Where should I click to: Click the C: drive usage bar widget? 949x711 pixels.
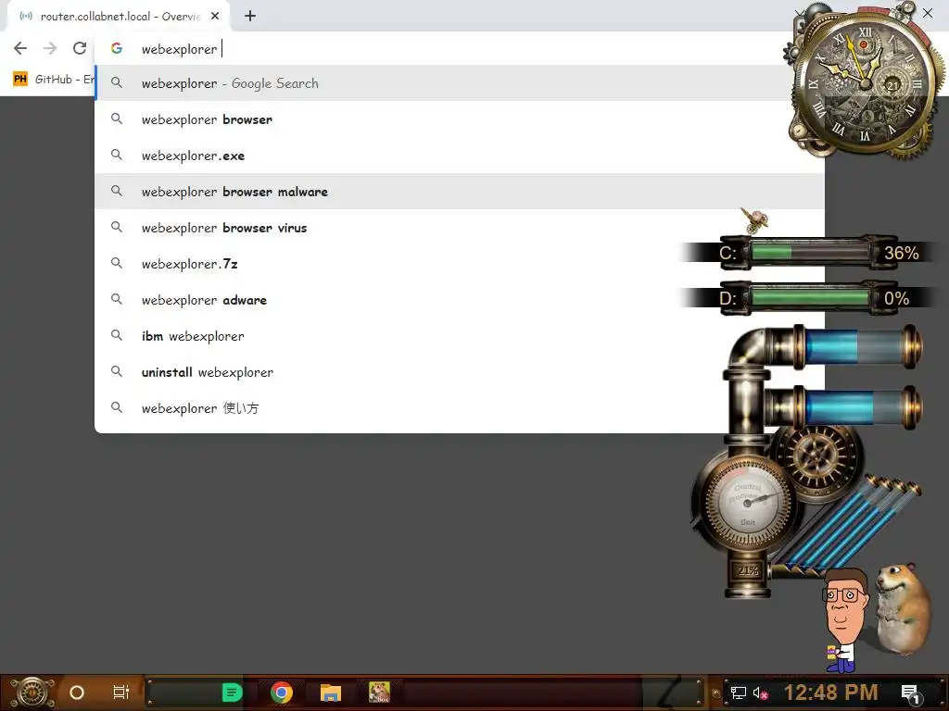(x=810, y=252)
